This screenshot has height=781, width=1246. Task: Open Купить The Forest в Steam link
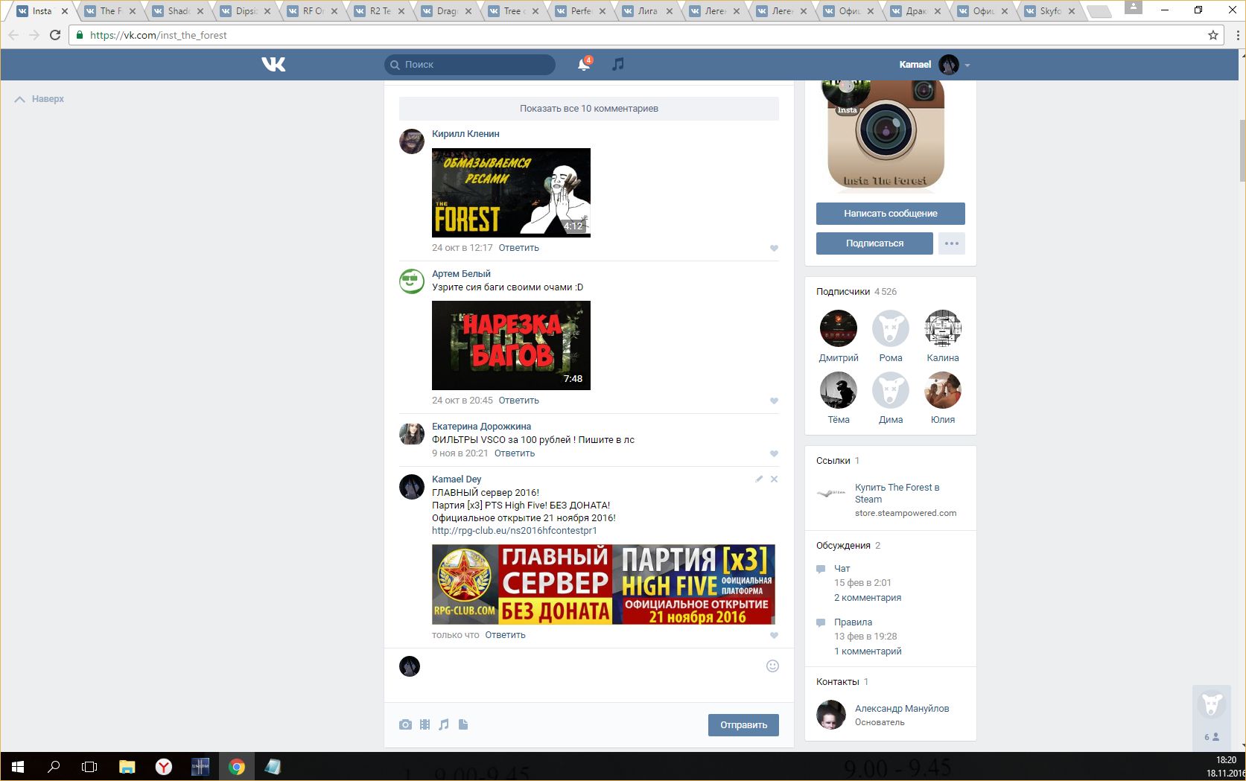pyautogui.click(x=897, y=494)
